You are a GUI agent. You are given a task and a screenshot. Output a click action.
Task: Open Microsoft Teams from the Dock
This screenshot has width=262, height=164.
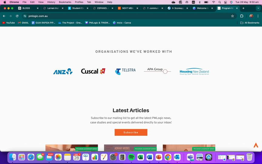coord(190,157)
